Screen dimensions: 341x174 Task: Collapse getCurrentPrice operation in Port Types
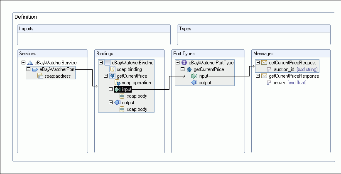click(183, 69)
